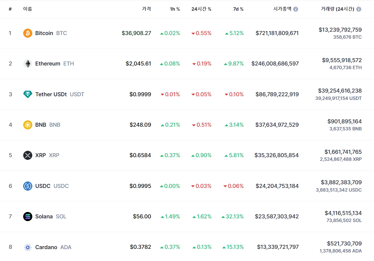Click Tether volume $39,254,616,238
This screenshot has height=261, width=374.
point(340,91)
